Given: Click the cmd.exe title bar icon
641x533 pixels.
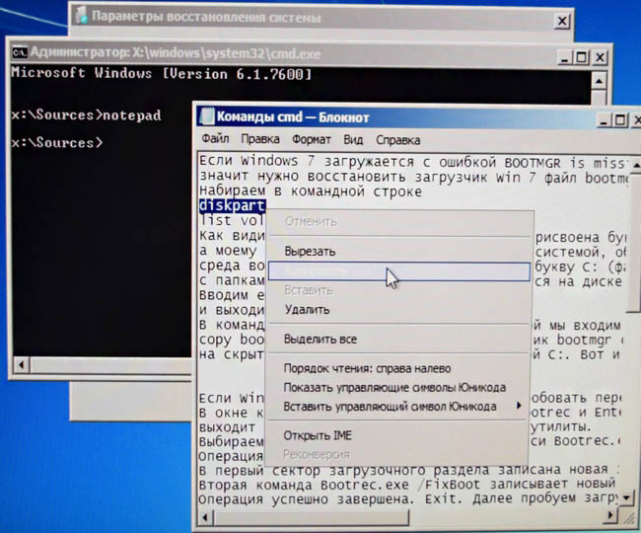Looking at the screenshot, I should pos(19,52).
